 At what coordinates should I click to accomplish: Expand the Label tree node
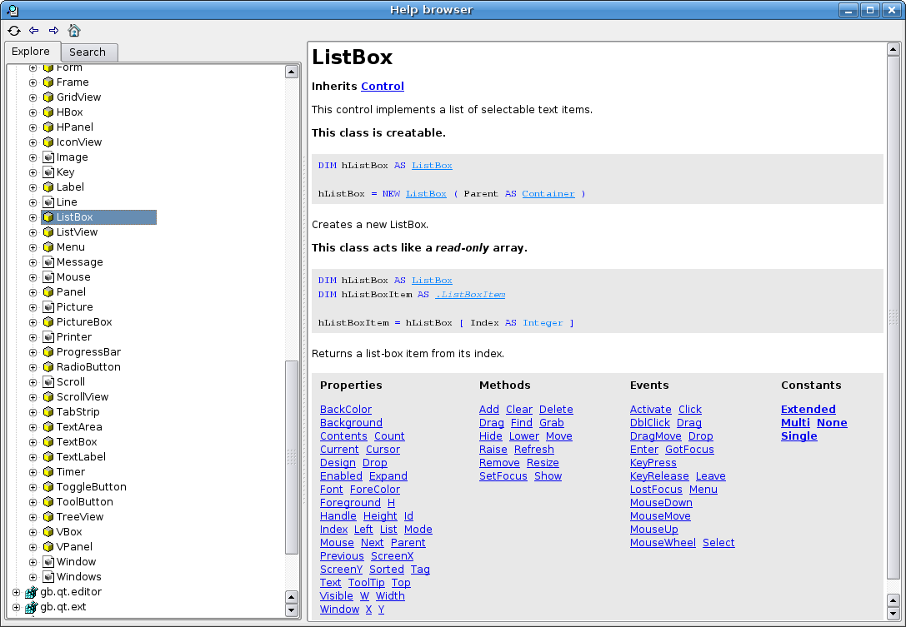click(33, 187)
